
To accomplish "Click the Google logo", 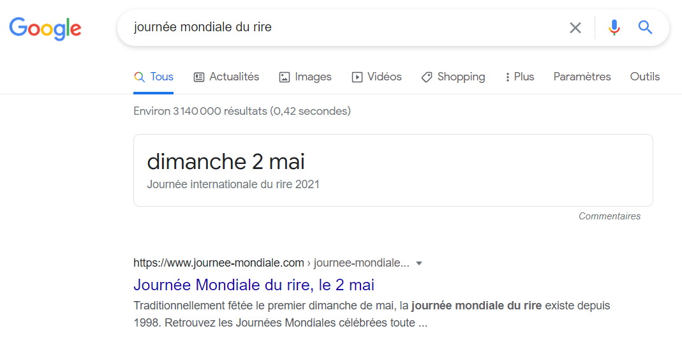I will tap(45, 29).
